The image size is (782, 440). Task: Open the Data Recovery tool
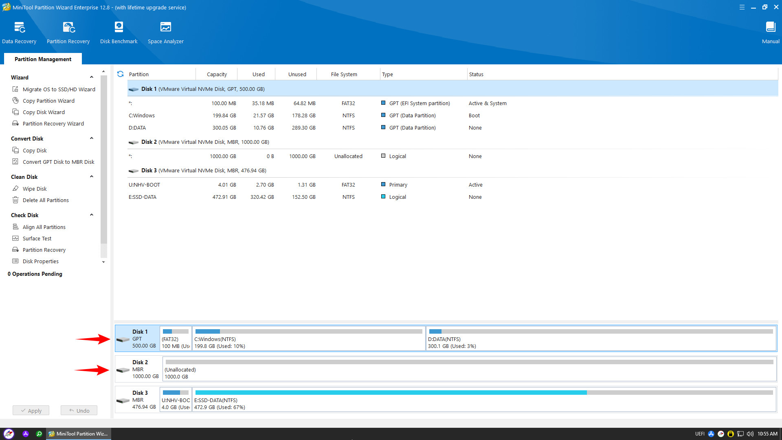(19, 33)
